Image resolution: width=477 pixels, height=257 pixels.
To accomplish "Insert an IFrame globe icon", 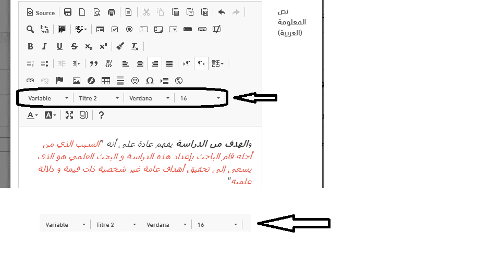I will (x=179, y=81).
